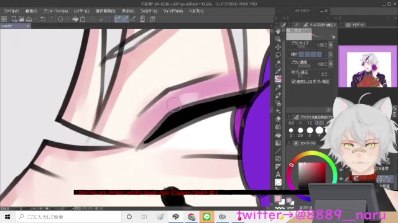
Task: Select the Eyedropper tool
Action: (278, 71)
